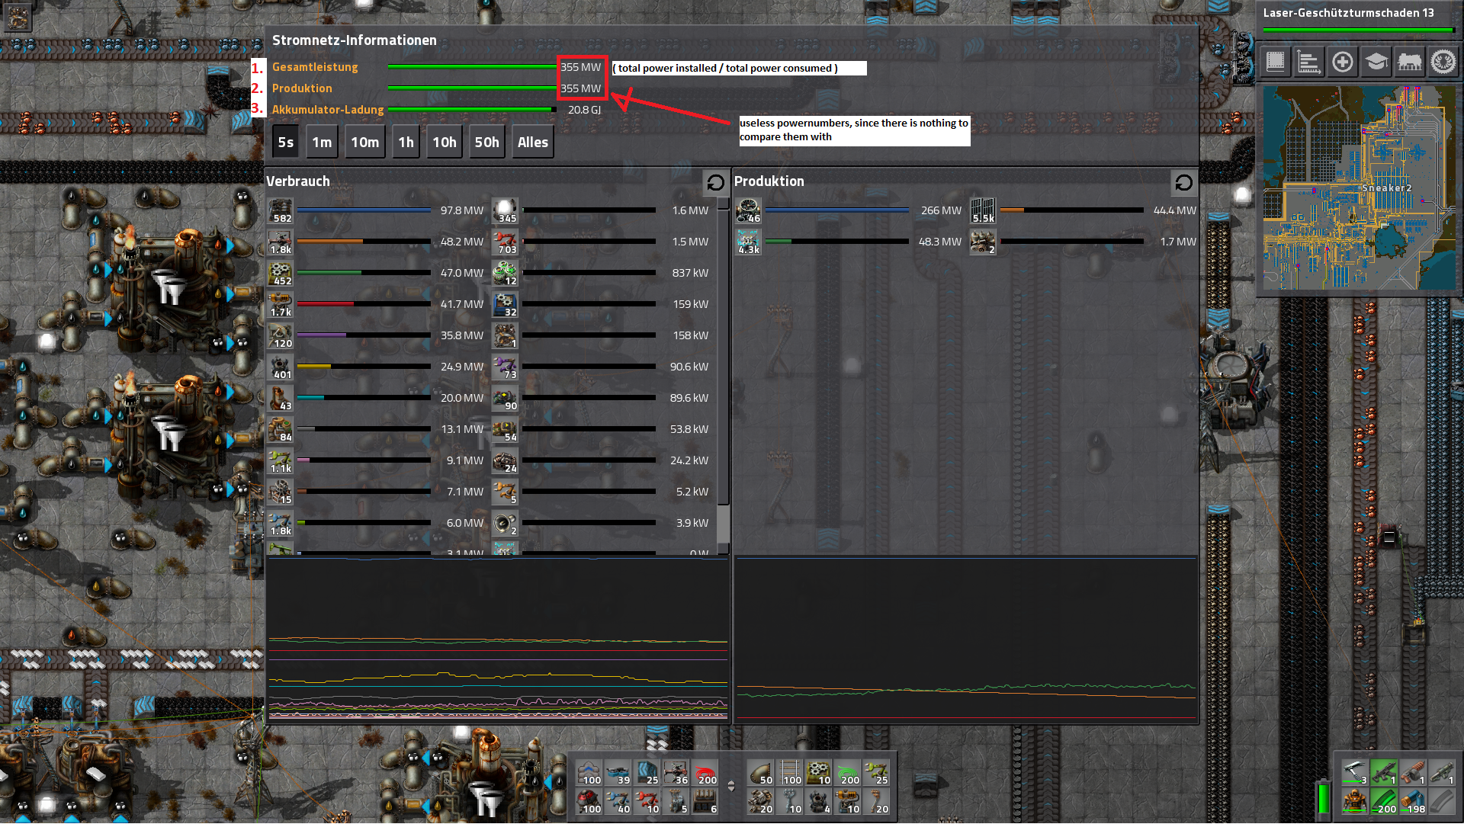This screenshot has height=824, width=1464.
Task: Select the green inserter icon showing 1.1k
Action: [280, 460]
